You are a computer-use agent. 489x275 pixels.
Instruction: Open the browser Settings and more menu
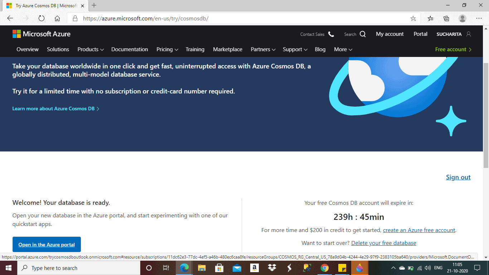479,18
